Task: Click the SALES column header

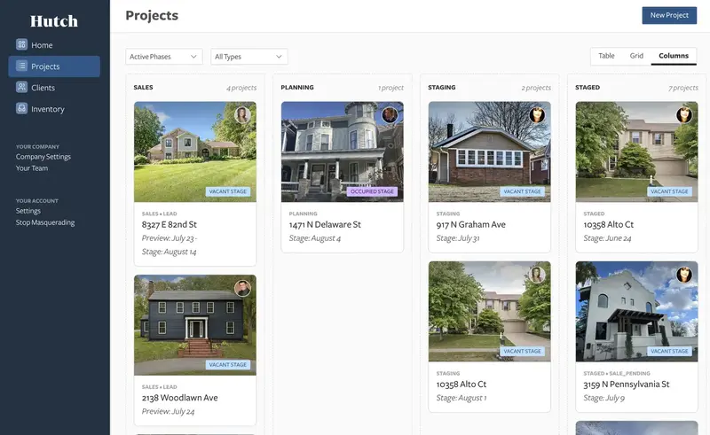Action: (x=143, y=88)
